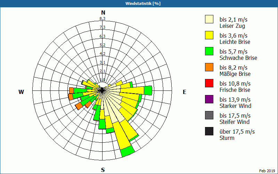Click the 'N' compass label
This screenshot has height=174, width=278.
tap(103, 13)
